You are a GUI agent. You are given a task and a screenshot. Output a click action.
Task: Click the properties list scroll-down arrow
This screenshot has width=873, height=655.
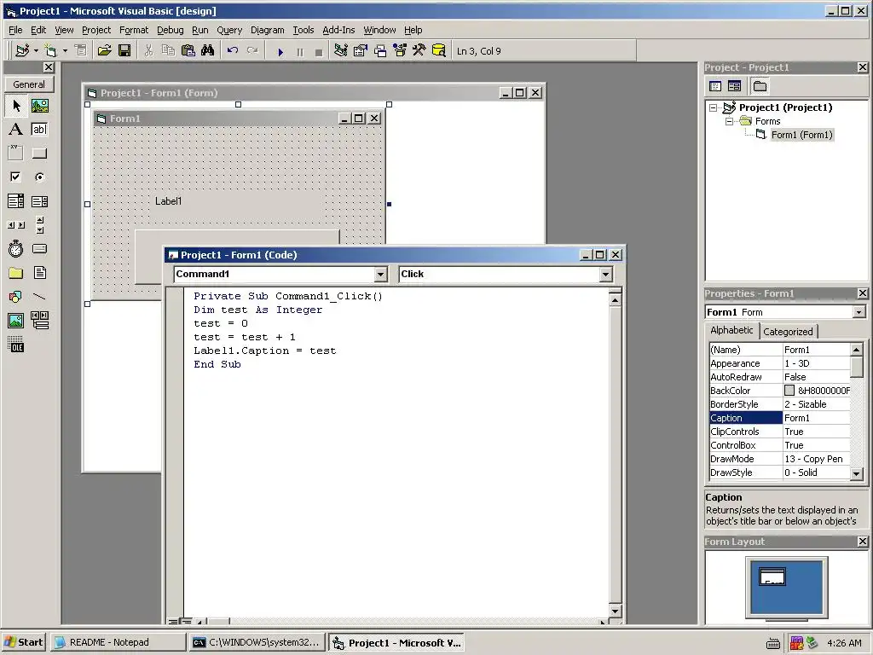[x=856, y=473]
